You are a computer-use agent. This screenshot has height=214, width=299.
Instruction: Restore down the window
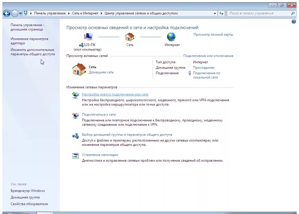click(x=282, y=5)
